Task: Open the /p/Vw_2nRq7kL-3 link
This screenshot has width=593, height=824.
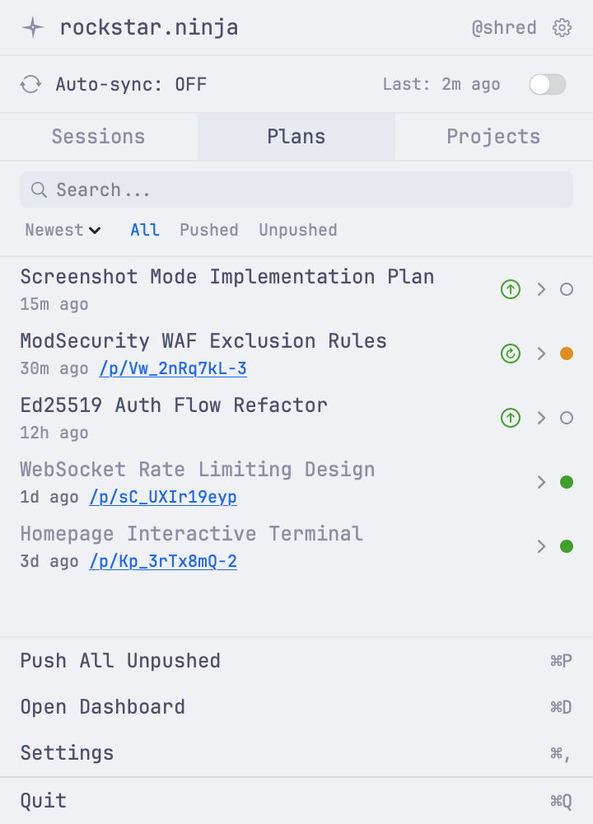Action: point(172,368)
